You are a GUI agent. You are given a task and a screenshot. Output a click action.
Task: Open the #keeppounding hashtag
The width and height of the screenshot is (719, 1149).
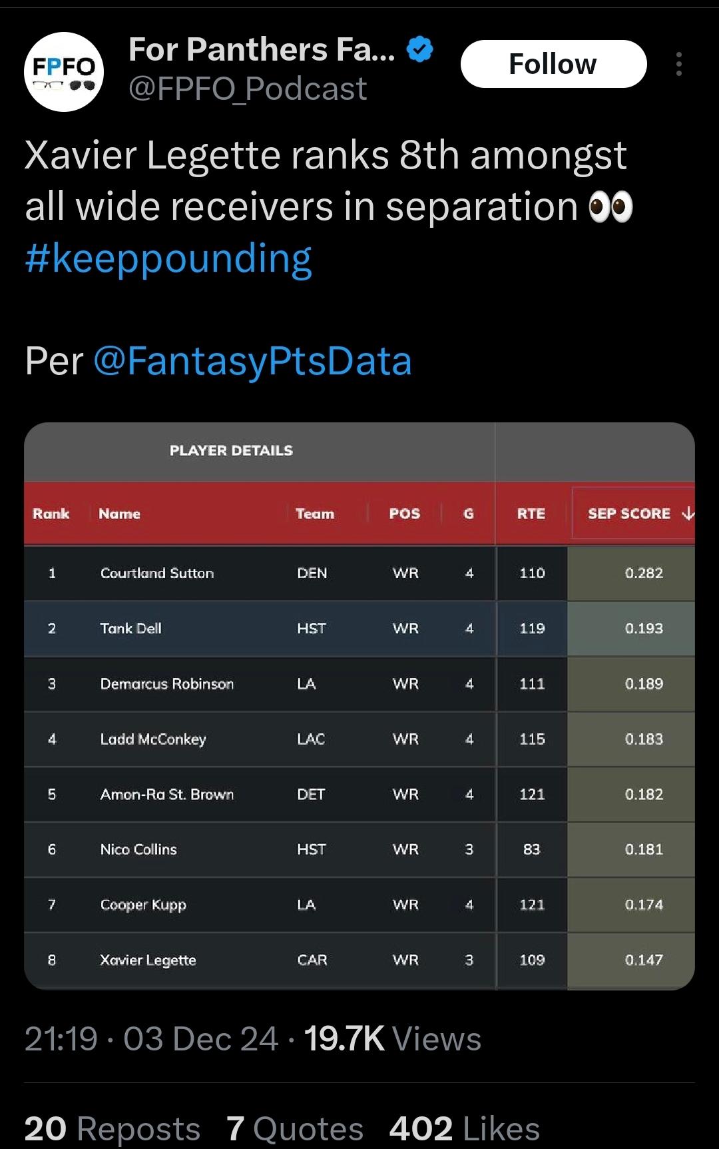[168, 258]
